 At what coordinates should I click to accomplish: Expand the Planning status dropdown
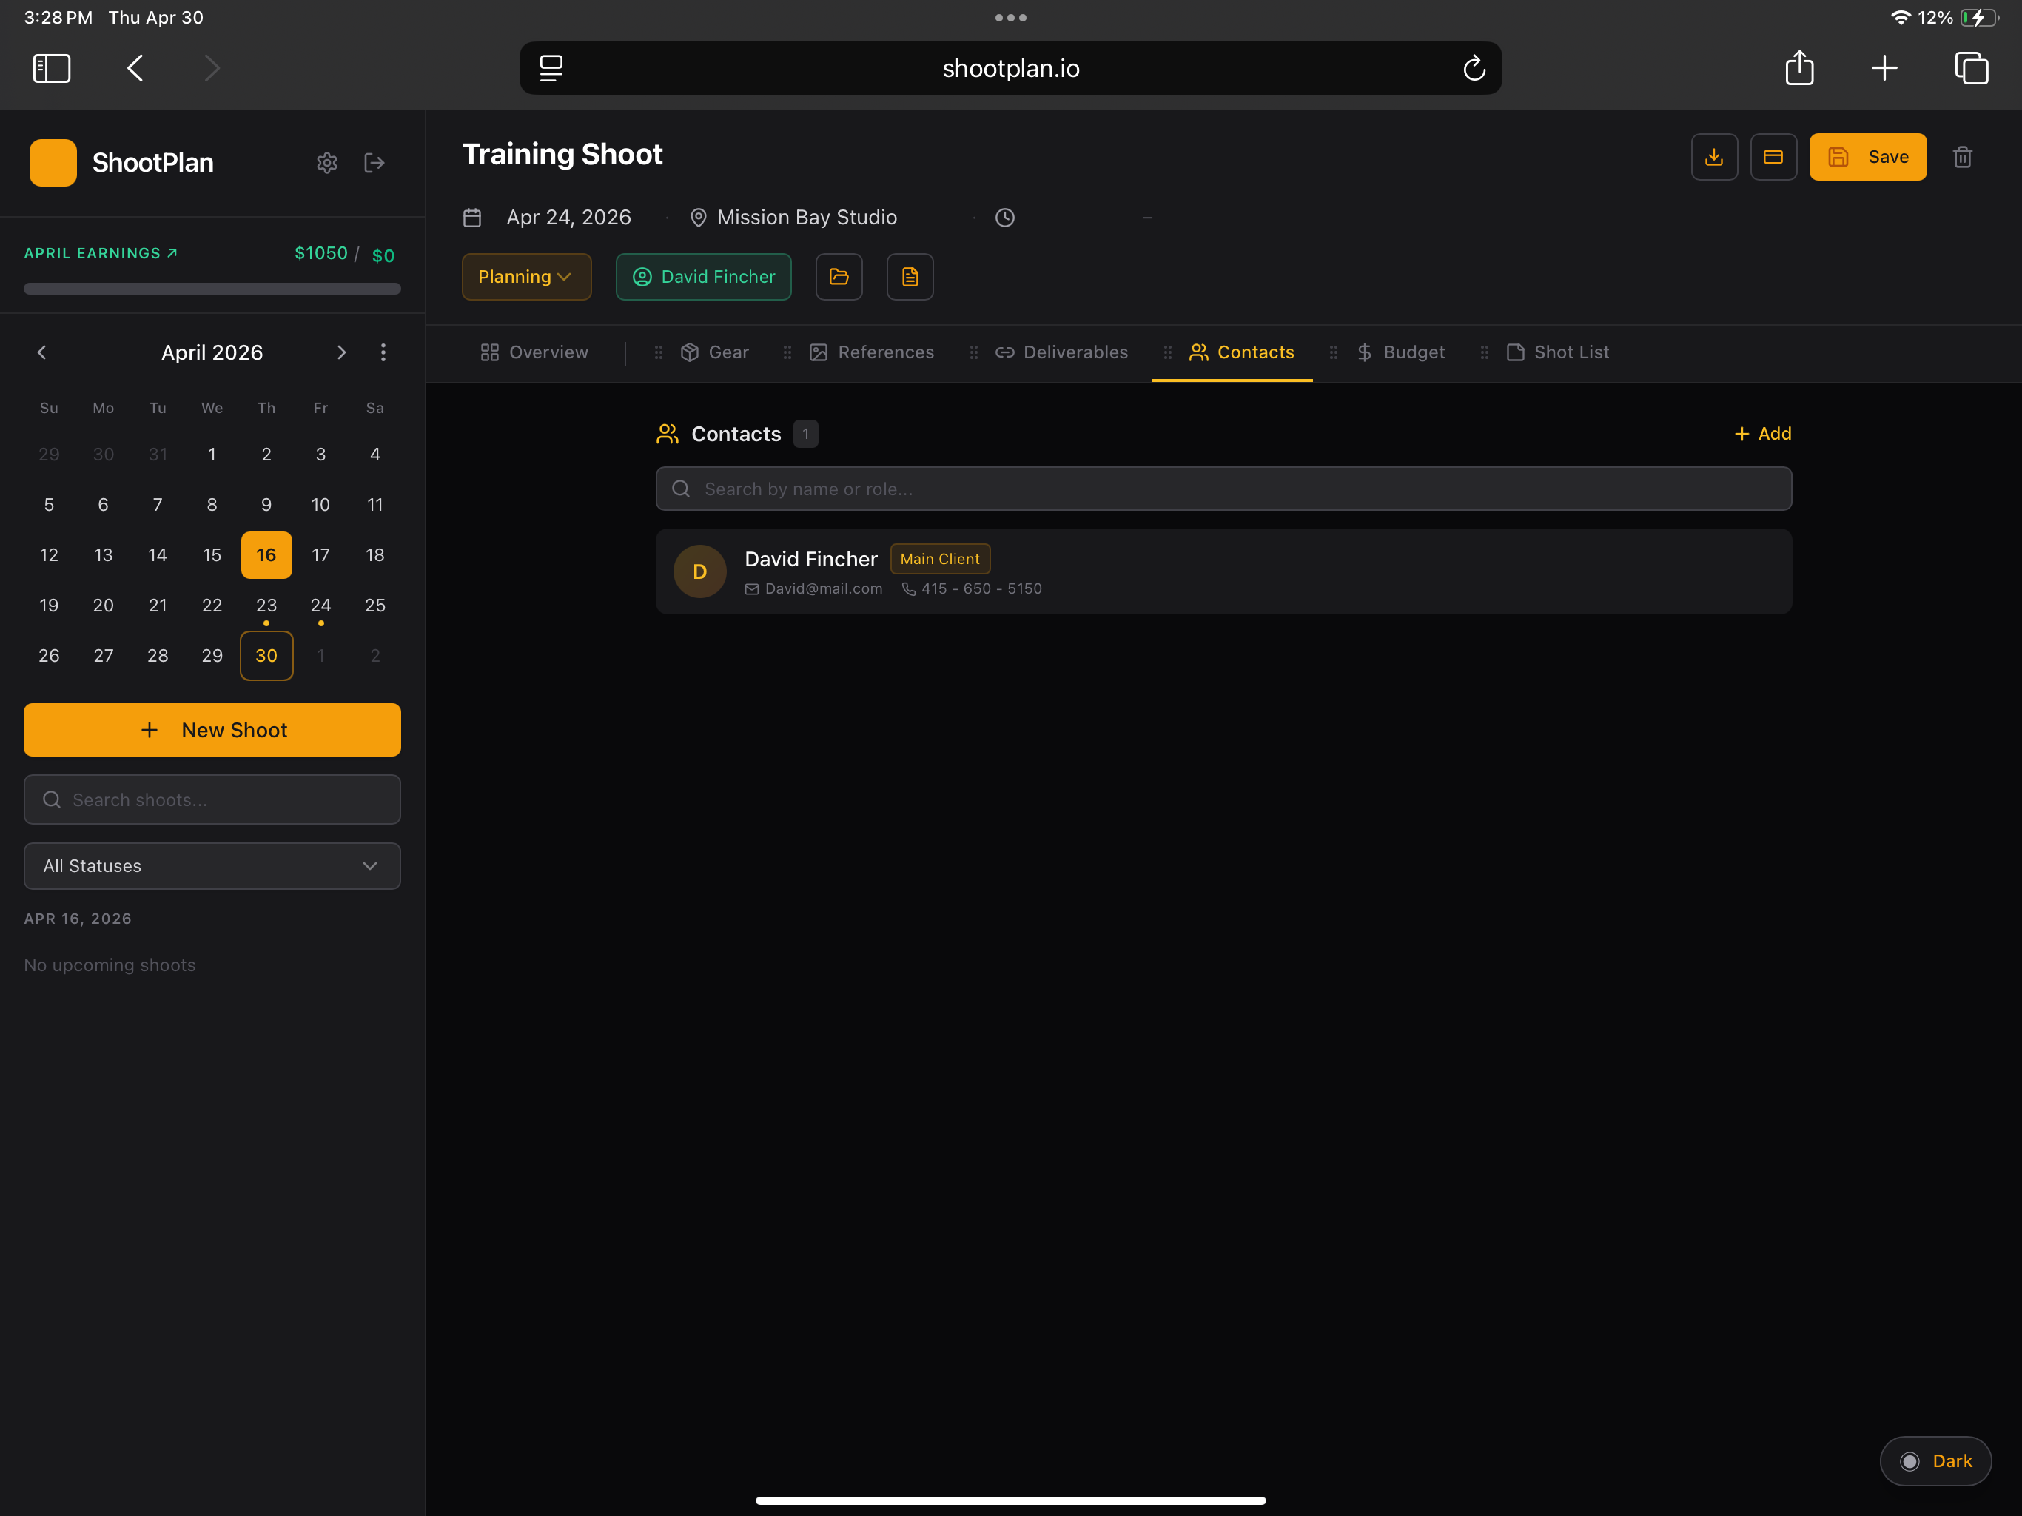(x=526, y=277)
